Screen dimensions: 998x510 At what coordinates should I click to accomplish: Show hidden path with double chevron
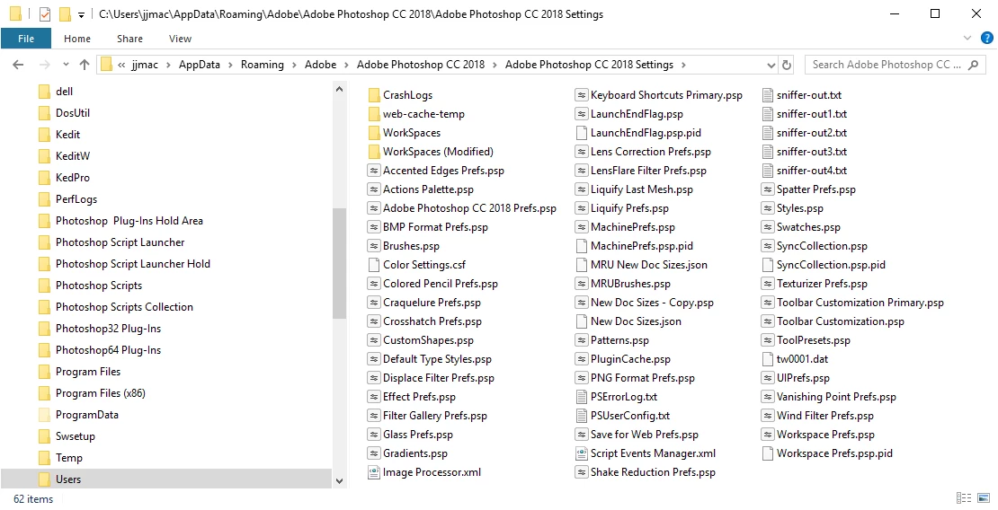click(121, 65)
